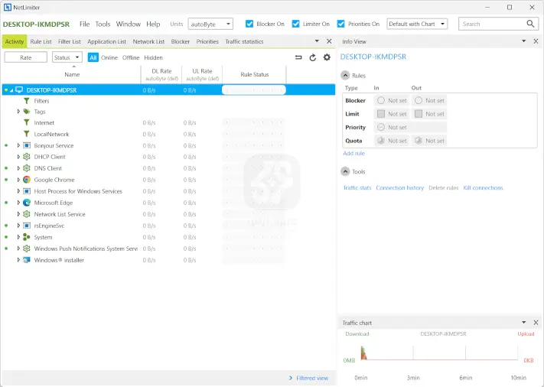Image resolution: width=544 pixels, height=387 pixels.
Task: Set Quota In rule button
Action: tap(391, 141)
